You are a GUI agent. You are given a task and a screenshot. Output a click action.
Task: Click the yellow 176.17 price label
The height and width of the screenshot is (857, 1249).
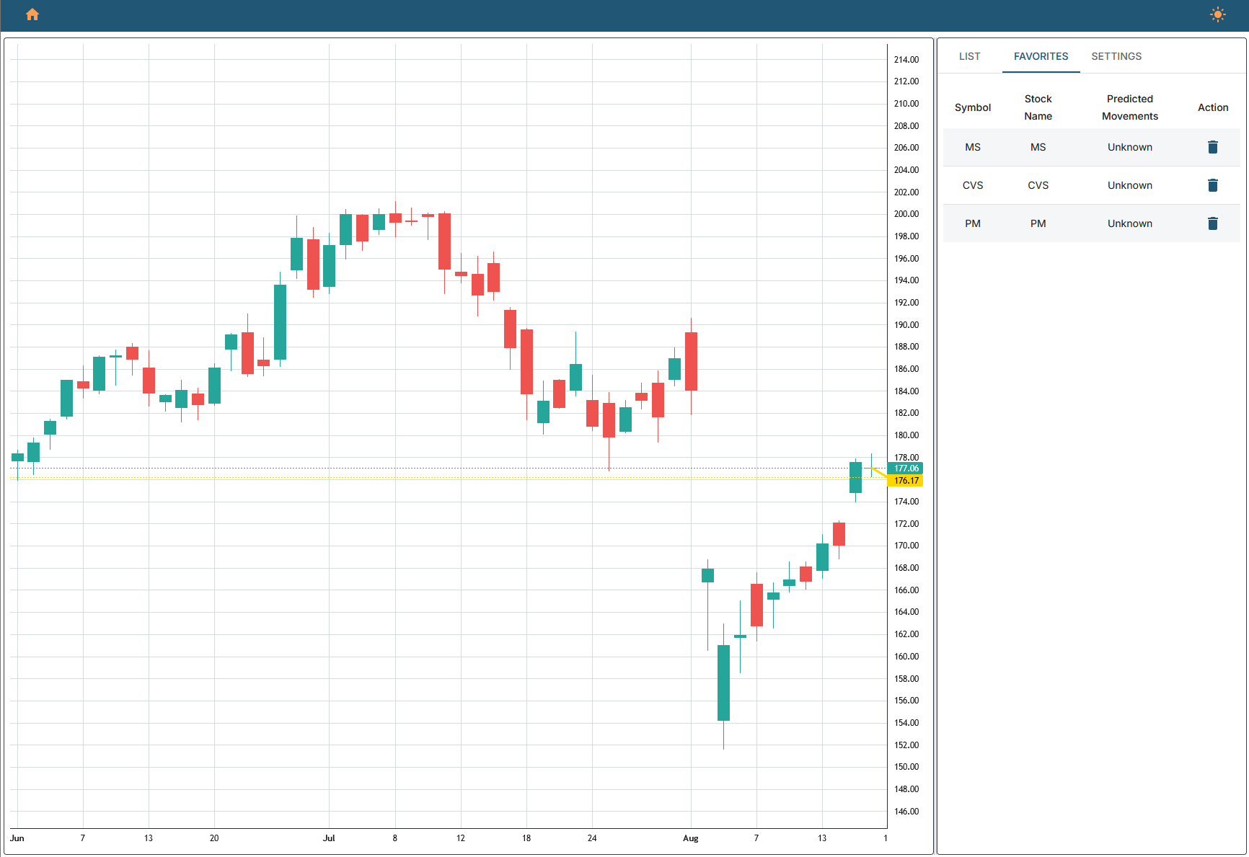906,481
